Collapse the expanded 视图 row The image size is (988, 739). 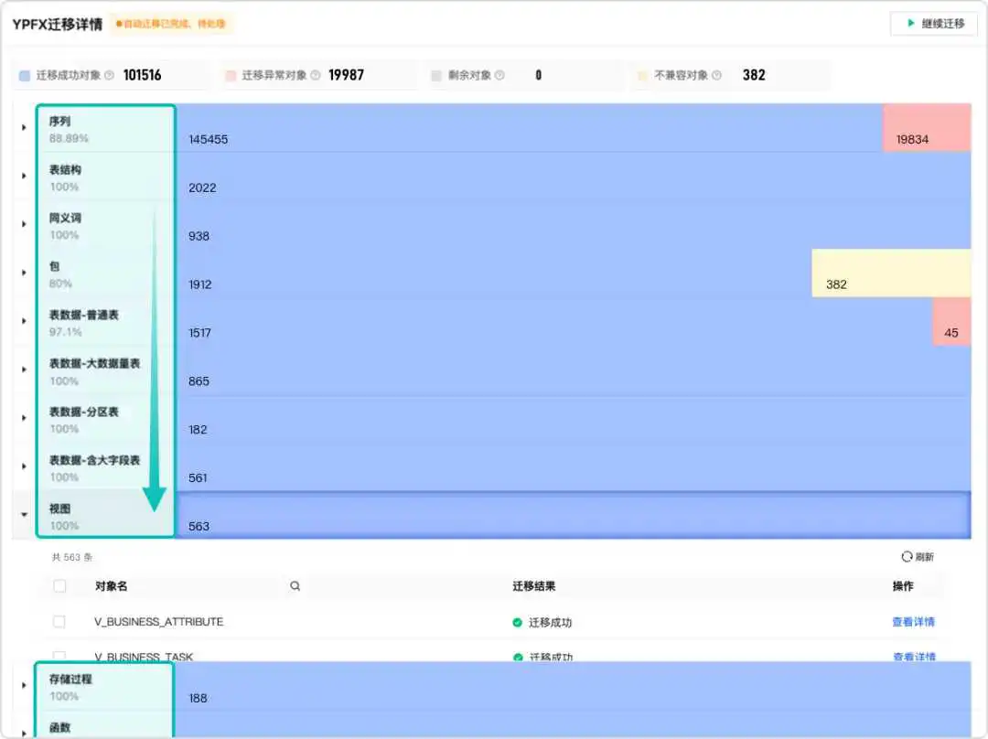click(24, 515)
